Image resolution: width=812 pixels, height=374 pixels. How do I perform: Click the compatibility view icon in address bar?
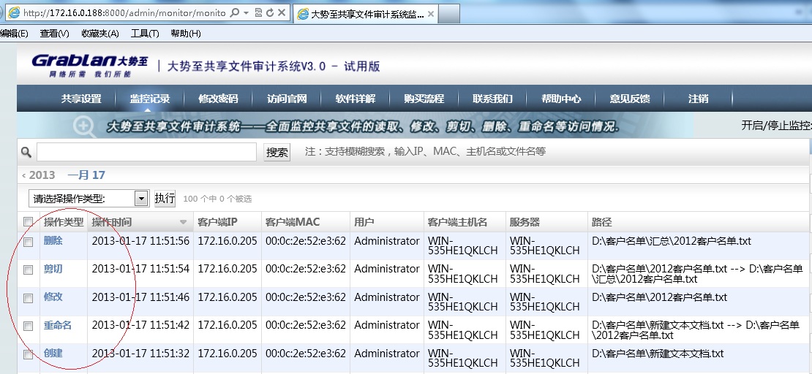pyautogui.click(x=259, y=13)
